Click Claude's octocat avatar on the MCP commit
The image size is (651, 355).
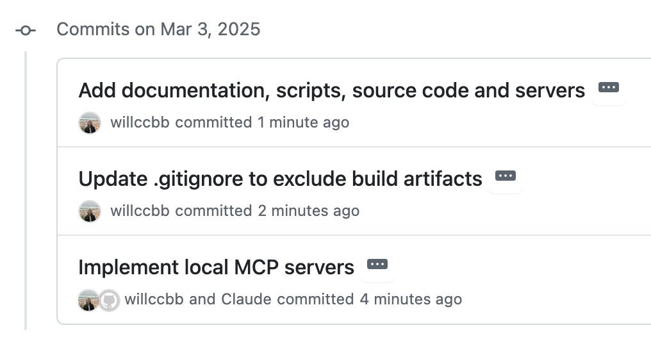tap(109, 300)
